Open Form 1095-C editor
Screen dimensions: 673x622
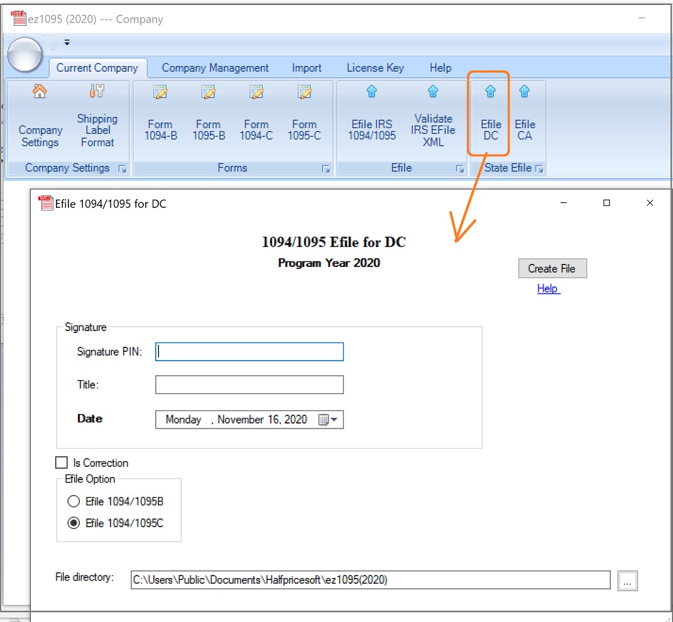pyautogui.click(x=304, y=119)
